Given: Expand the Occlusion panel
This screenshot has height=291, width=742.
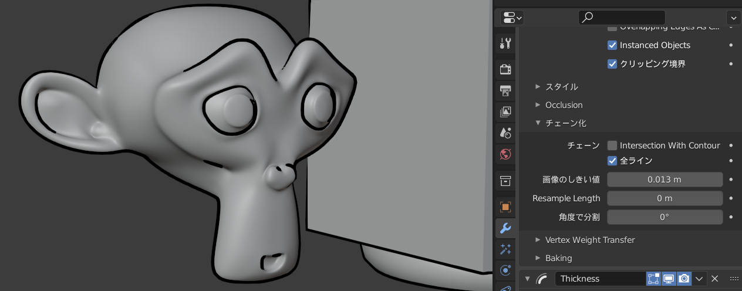Looking at the screenshot, I should [538, 105].
